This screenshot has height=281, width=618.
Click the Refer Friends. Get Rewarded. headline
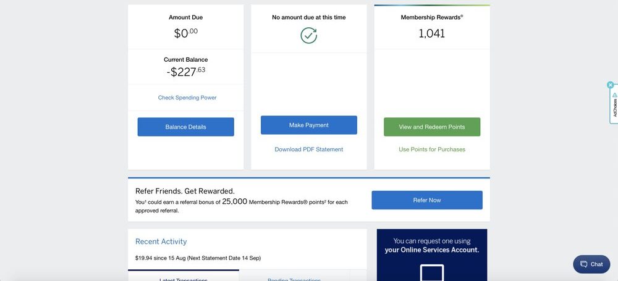click(185, 191)
